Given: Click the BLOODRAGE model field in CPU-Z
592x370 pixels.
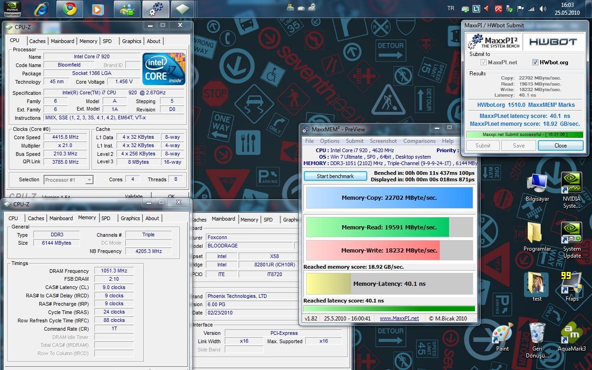Looking at the screenshot, I should [250, 246].
